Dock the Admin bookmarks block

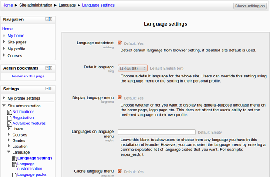pos(51,68)
